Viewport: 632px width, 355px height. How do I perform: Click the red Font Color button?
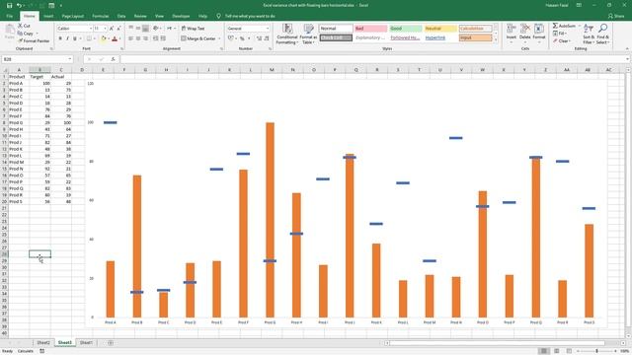pos(115,38)
